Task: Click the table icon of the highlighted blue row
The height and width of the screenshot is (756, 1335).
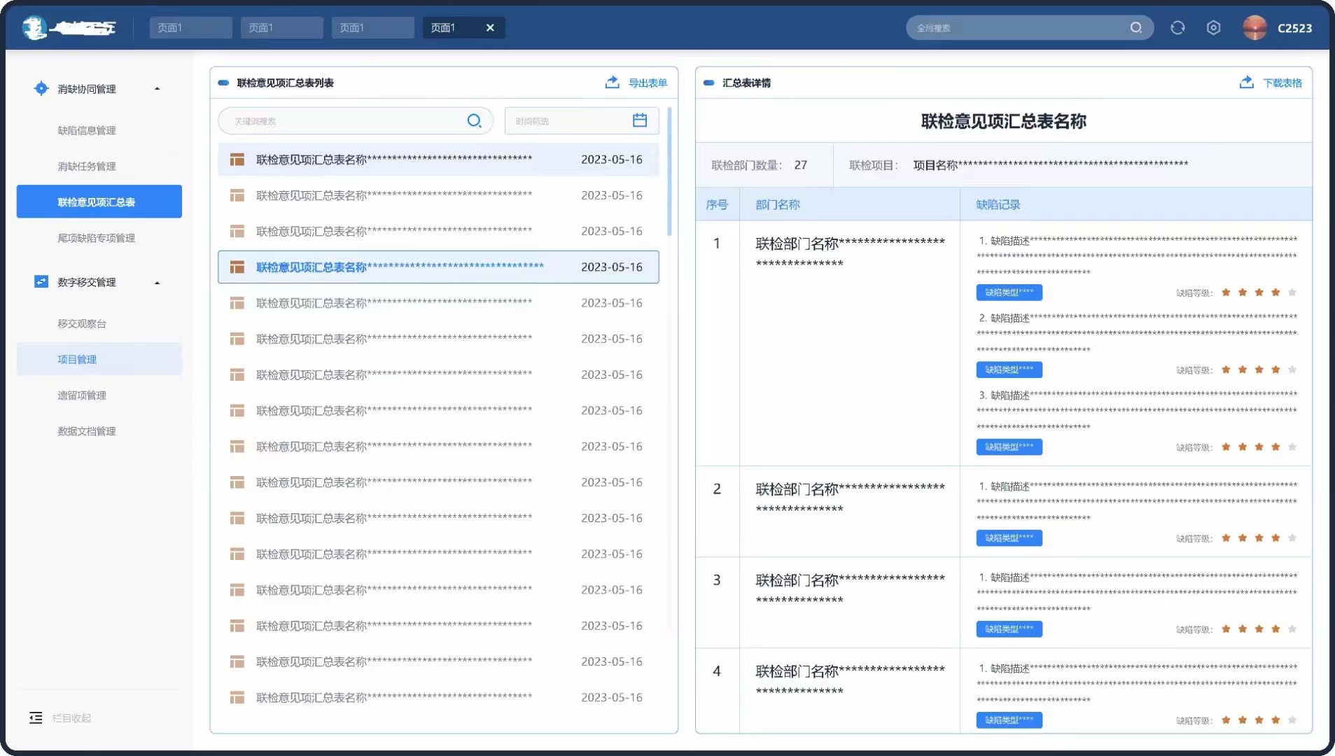Action: point(237,267)
